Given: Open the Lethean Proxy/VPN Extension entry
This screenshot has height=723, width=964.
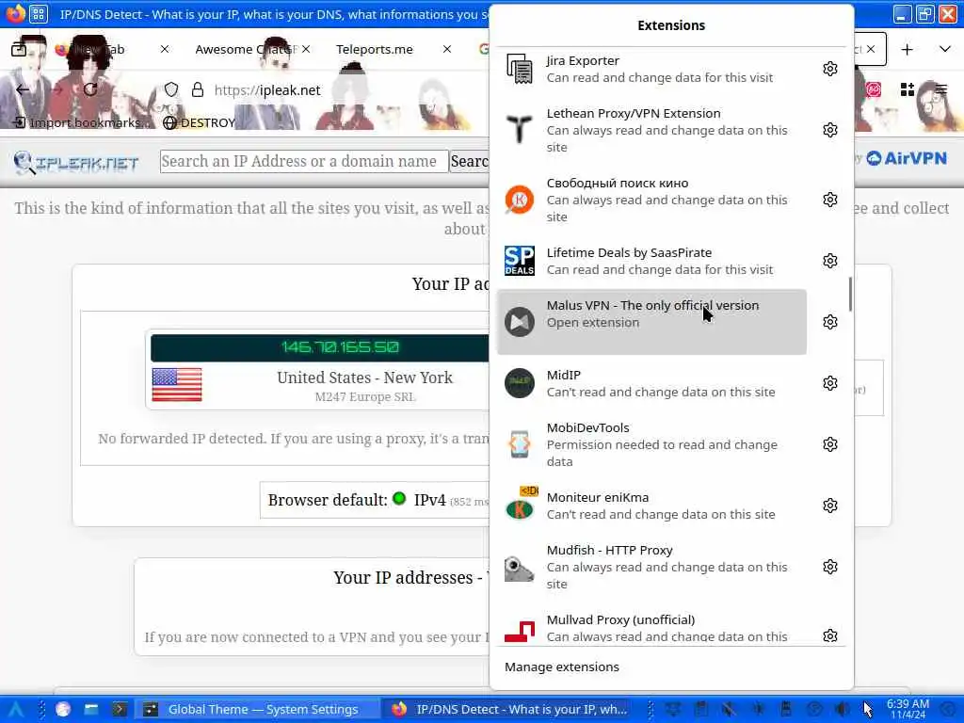Looking at the screenshot, I should [651, 130].
